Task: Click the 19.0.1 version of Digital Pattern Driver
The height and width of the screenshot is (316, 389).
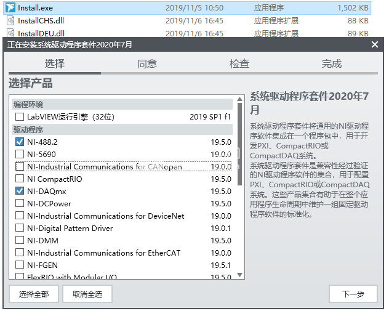Action: tap(221, 228)
